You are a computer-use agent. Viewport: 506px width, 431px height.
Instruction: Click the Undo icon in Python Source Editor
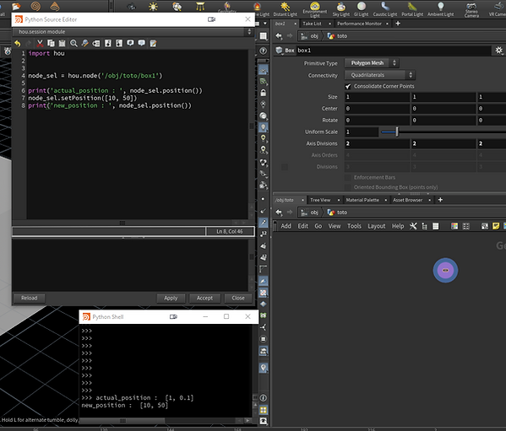click(18, 43)
